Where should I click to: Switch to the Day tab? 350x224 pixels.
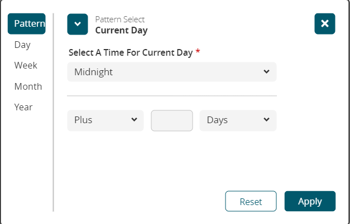22,45
